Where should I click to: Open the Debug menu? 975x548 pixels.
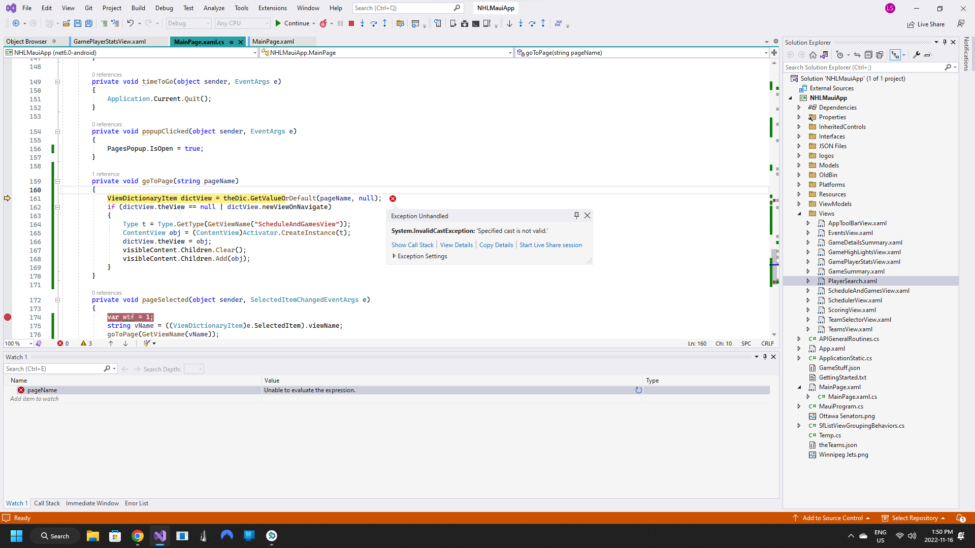pyautogui.click(x=164, y=8)
